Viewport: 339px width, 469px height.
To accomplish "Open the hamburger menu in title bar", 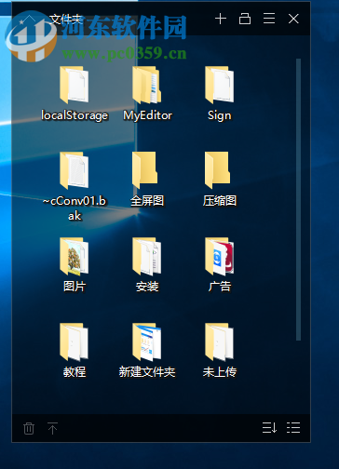I will pyautogui.click(x=269, y=19).
